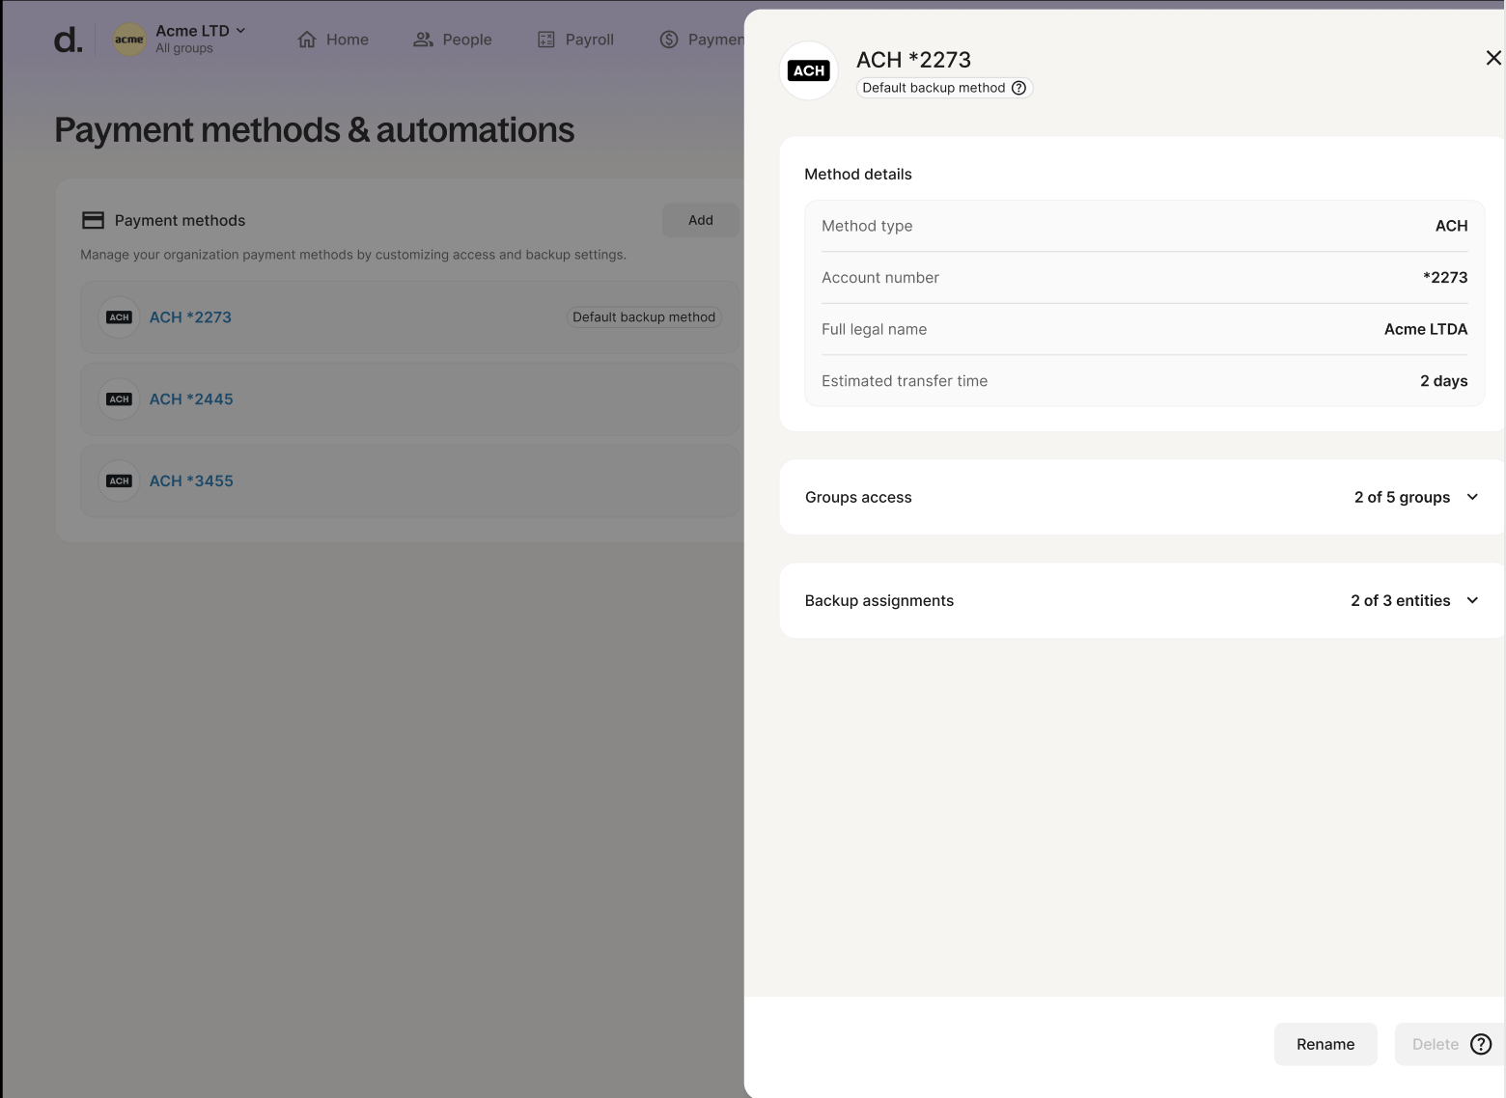
Task: Open the ACH *2445 payment method link
Action: [x=191, y=399]
